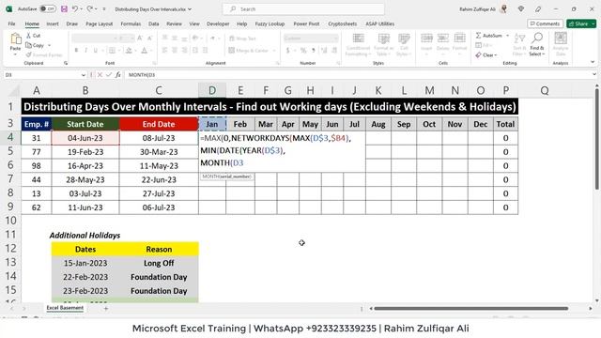Screen dimensions: 601x338
Task: Customize Quick Access Toolbar dropdown
Action: coord(104,8)
